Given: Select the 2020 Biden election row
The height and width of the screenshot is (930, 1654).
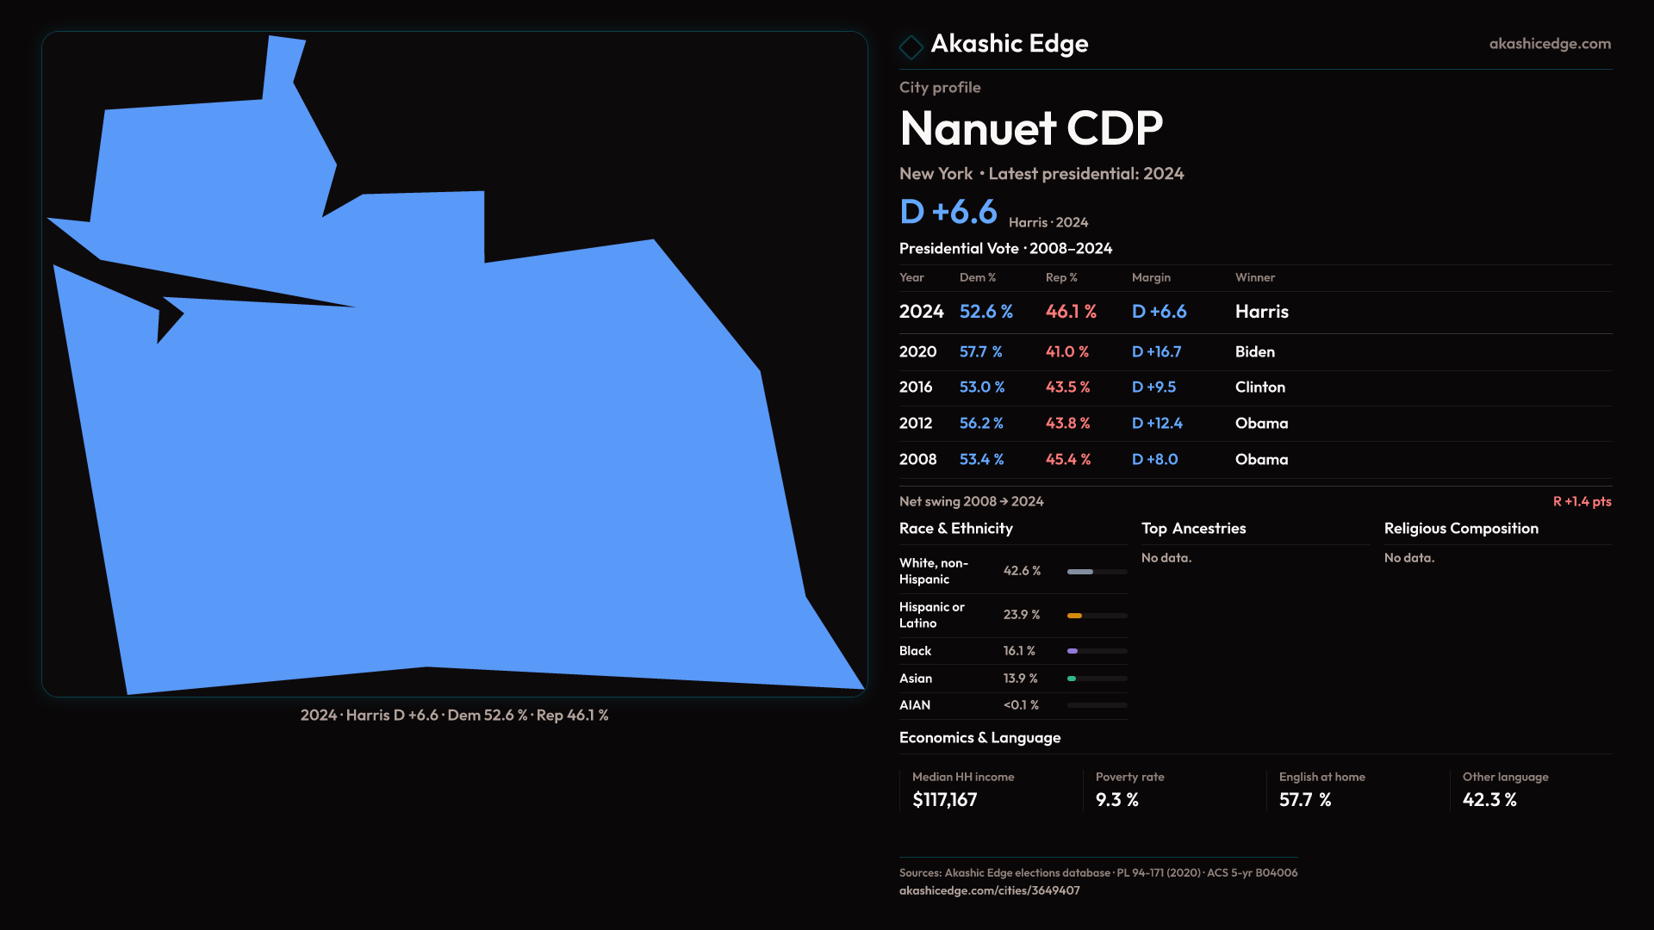Looking at the screenshot, I should 1254,352.
